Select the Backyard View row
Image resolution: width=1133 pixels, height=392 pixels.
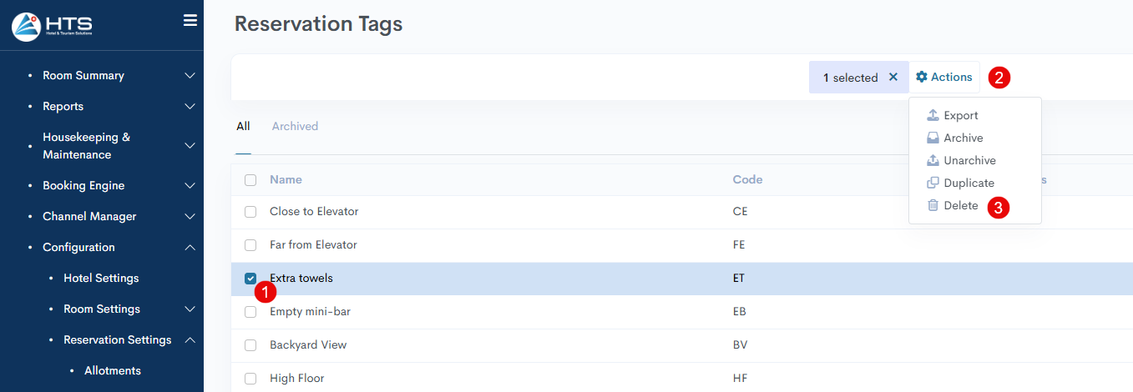click(682, 345)
